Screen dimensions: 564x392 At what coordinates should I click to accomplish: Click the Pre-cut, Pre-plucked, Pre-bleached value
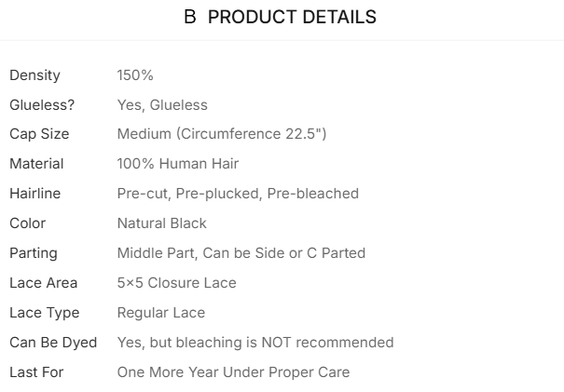point(238,194)
